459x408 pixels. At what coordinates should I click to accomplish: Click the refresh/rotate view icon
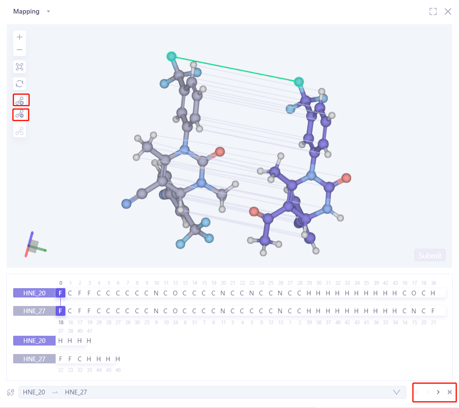[20, 83]
